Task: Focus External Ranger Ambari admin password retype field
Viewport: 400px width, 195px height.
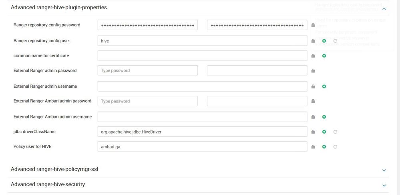Action: tap(257, 101)
